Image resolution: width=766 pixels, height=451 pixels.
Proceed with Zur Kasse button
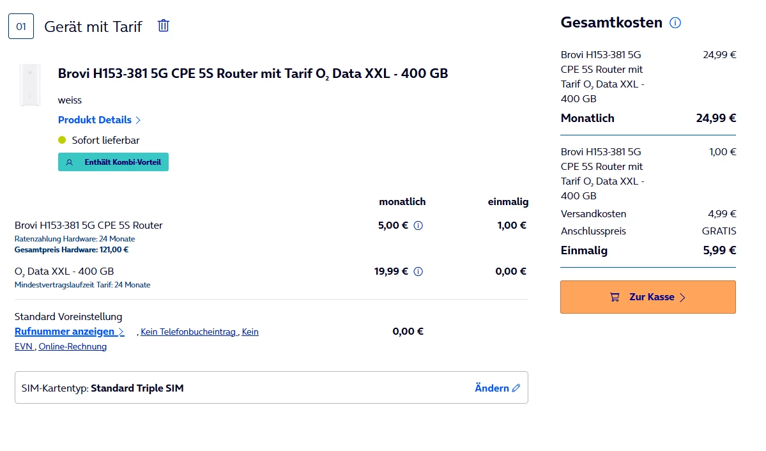648,297
